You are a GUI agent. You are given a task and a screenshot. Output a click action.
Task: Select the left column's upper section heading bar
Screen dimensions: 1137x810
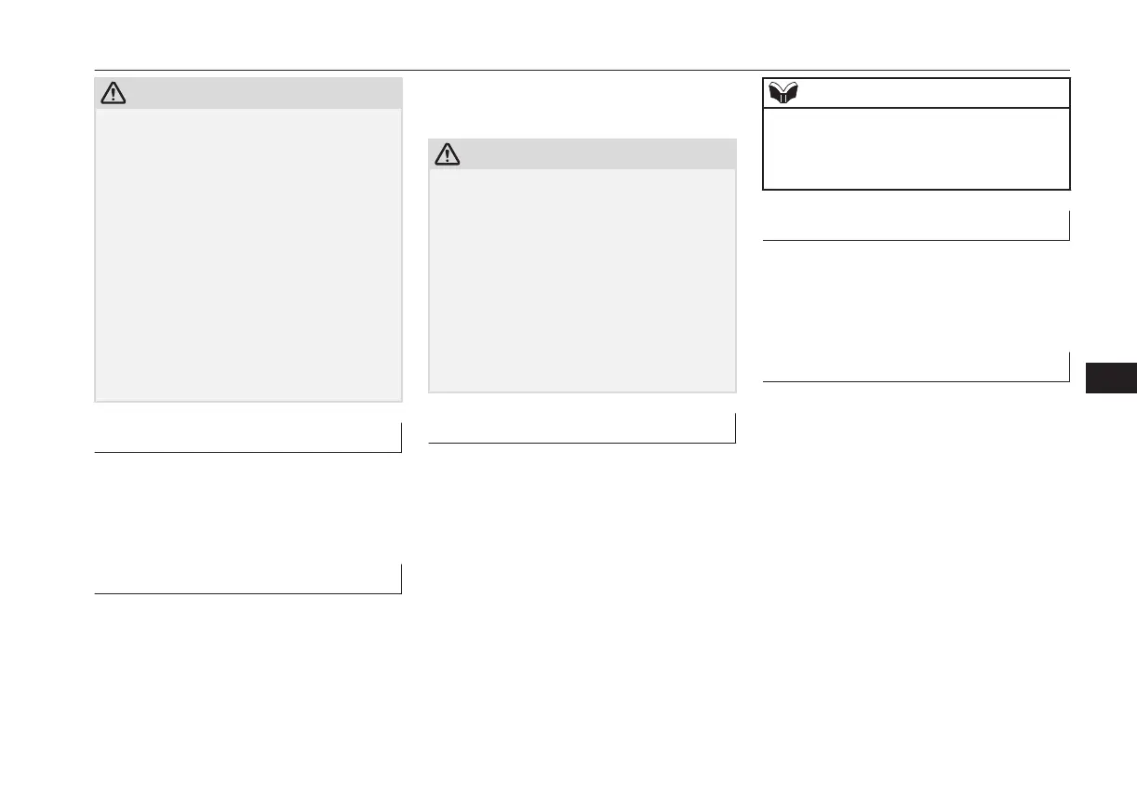coord(248,438)
